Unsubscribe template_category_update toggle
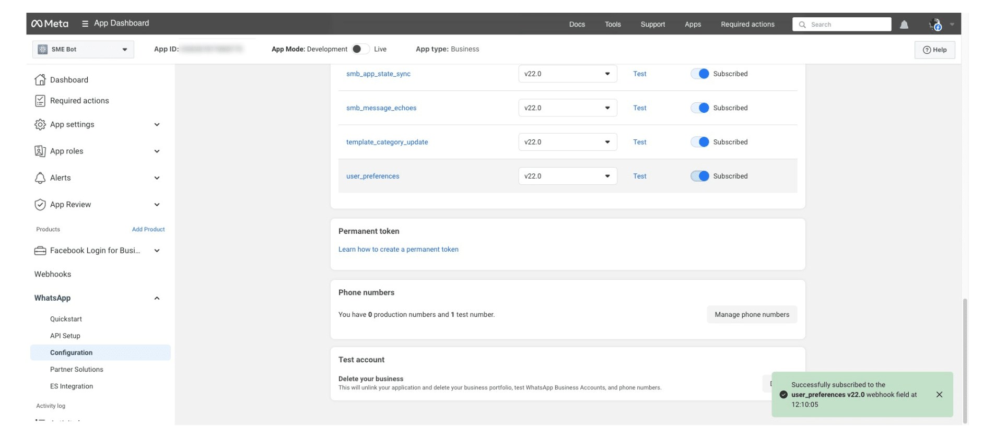This screenshot has height=438, width=995. [700, 142]
